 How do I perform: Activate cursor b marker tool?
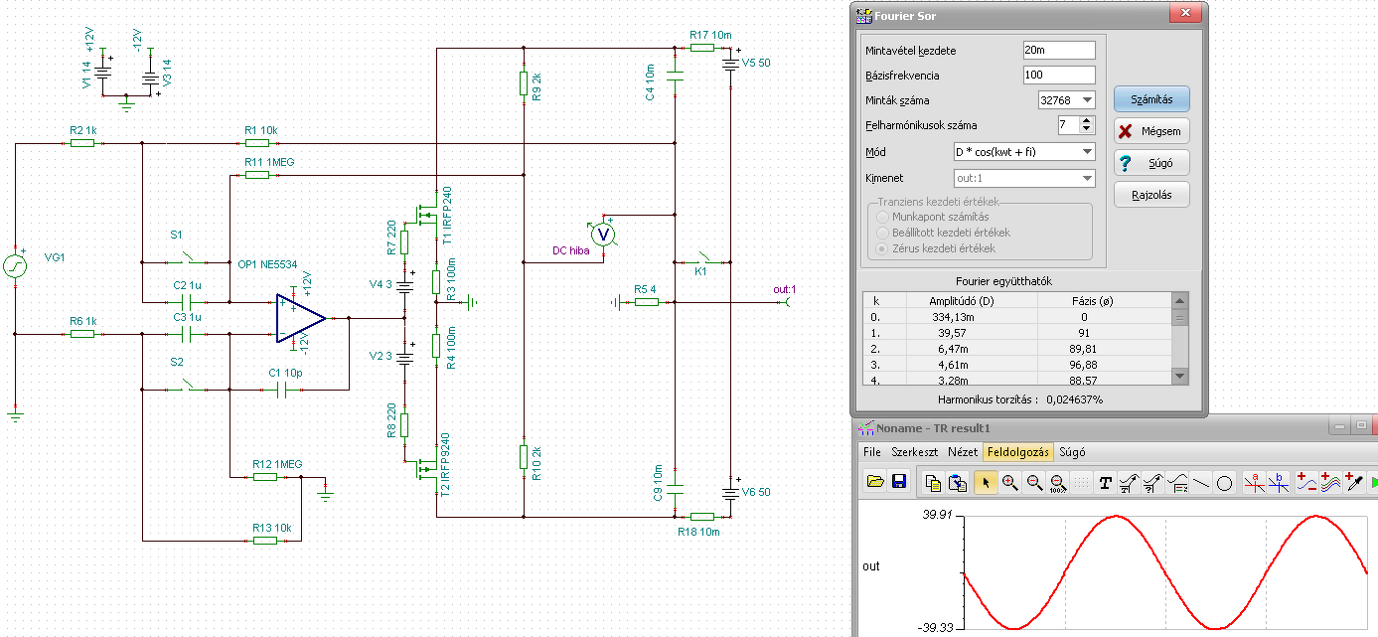click(1280, 482)
